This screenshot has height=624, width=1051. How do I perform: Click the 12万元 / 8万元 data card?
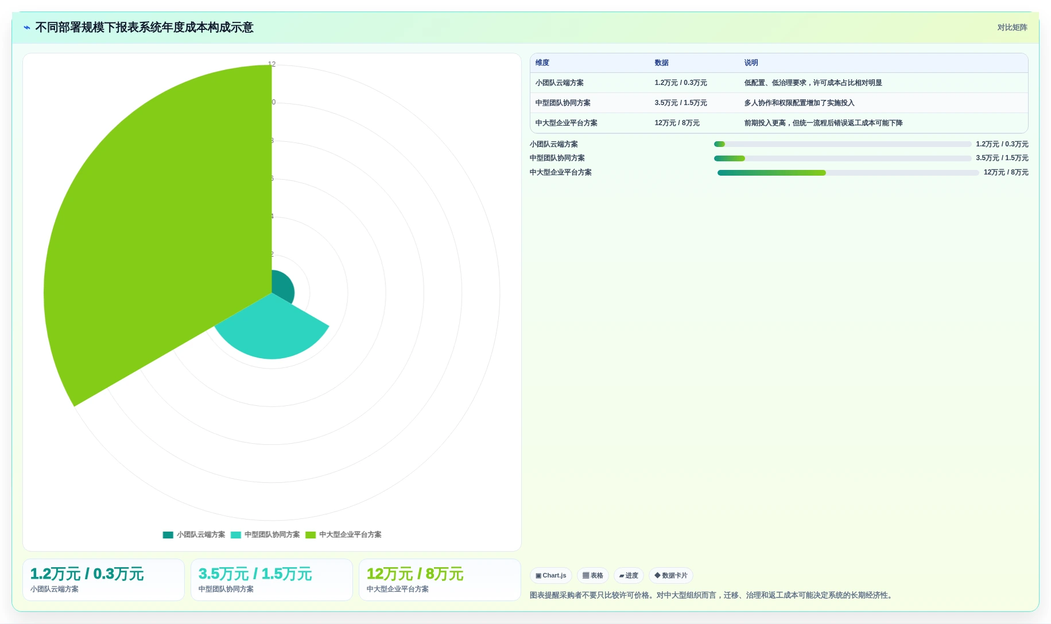click(440, 580)
